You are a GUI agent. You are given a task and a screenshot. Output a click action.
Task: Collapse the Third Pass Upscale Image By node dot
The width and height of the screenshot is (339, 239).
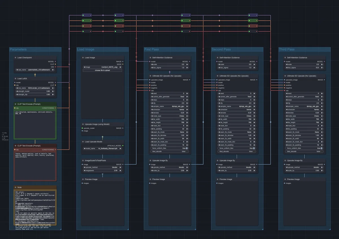pyautogui.click(x=284, y=160)
